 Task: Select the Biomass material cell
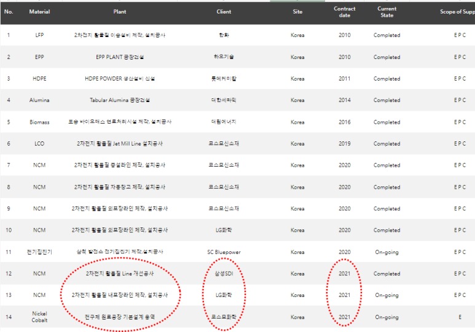click(39, 122)
